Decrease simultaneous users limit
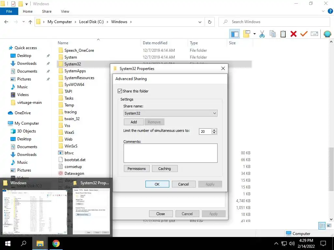 [214, 133]
